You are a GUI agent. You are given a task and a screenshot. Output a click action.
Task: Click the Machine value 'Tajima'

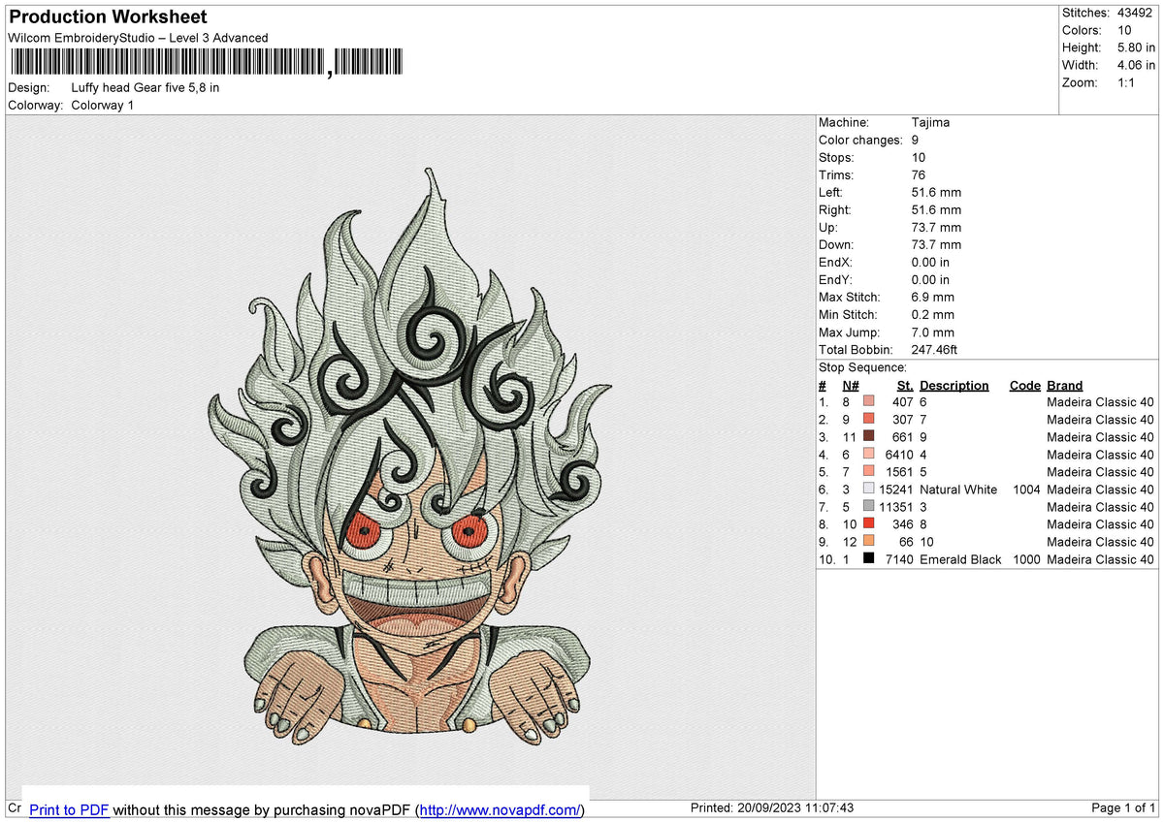tap(930, 122)
